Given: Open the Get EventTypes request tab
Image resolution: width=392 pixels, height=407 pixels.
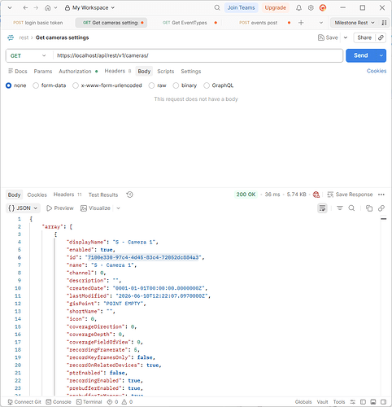Looking at the screenshot, I should point(189,23).
